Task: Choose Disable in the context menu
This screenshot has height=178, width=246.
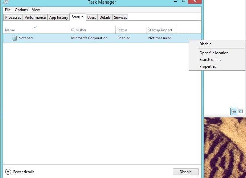Action: (217, 44)
